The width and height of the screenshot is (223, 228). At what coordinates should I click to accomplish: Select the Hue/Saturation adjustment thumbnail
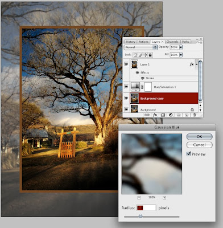tap(135, 87)
